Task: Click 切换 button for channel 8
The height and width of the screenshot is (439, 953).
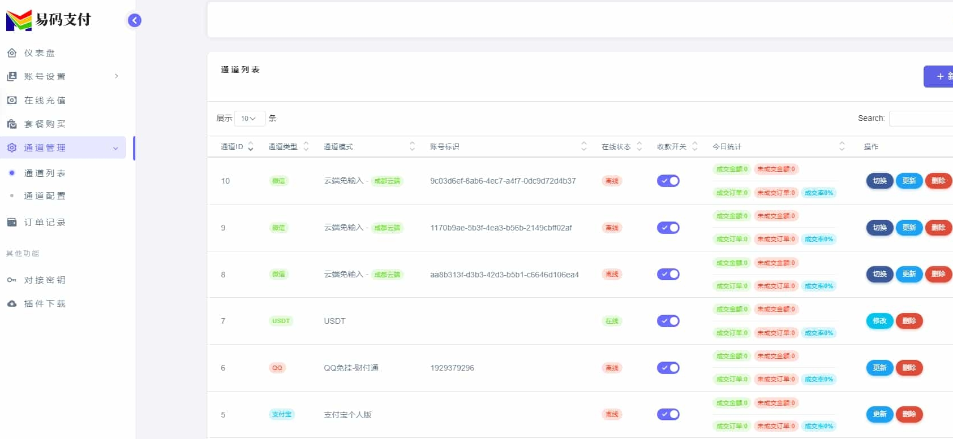Action: click(879, 274)
